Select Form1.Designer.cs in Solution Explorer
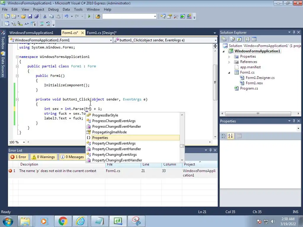 click(260, 78)
